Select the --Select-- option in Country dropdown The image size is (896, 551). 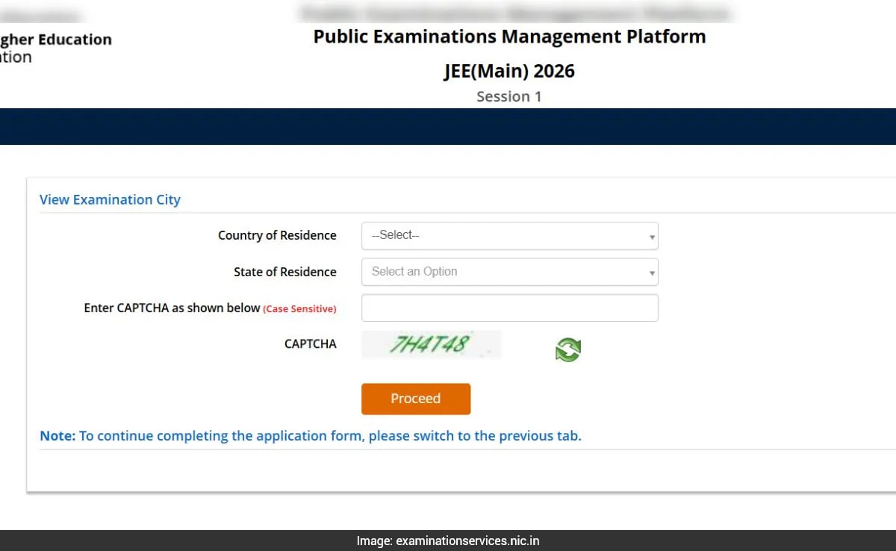click(x=394, y=235)
